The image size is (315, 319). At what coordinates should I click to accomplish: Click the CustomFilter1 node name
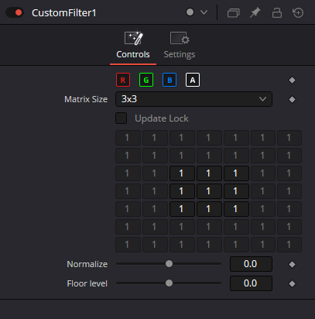point(64,13)
